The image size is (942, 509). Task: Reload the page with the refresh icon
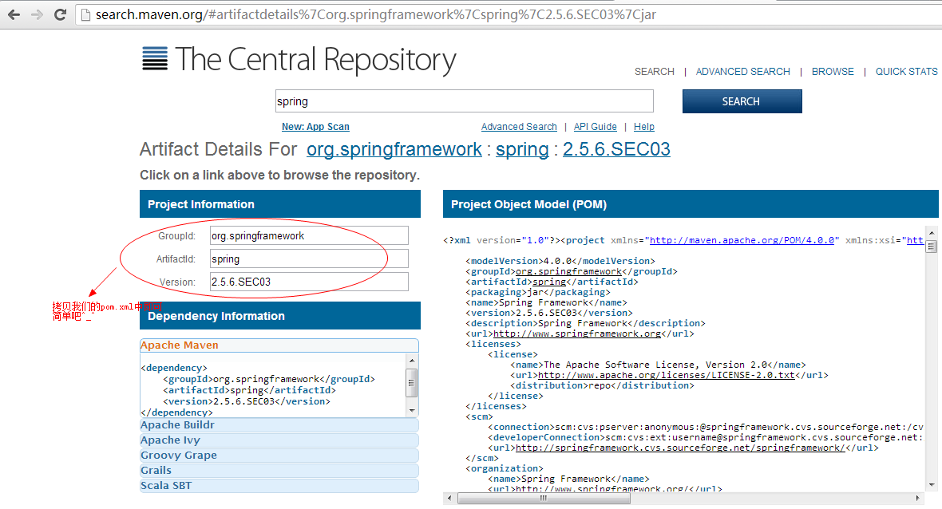click(x=60, y=14)
